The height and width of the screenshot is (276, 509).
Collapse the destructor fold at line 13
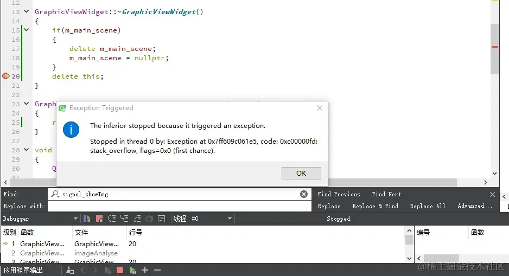(26, 12)
